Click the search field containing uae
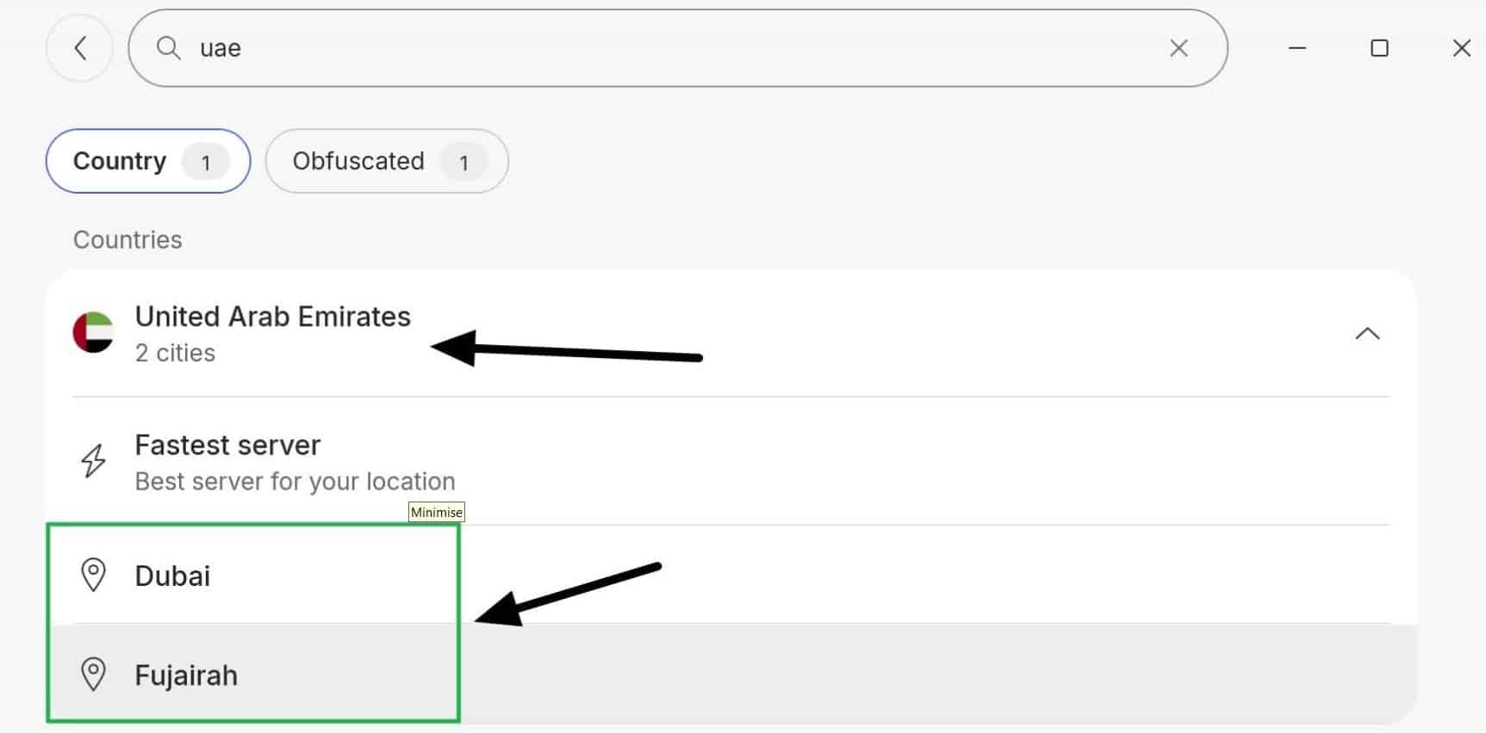Screen dimensions: 1486x733 pyautogui.click(x=677, y=48)
